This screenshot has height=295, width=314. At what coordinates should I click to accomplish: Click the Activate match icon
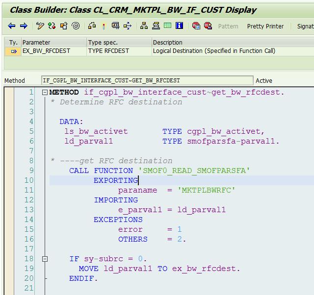coord(104,26)
